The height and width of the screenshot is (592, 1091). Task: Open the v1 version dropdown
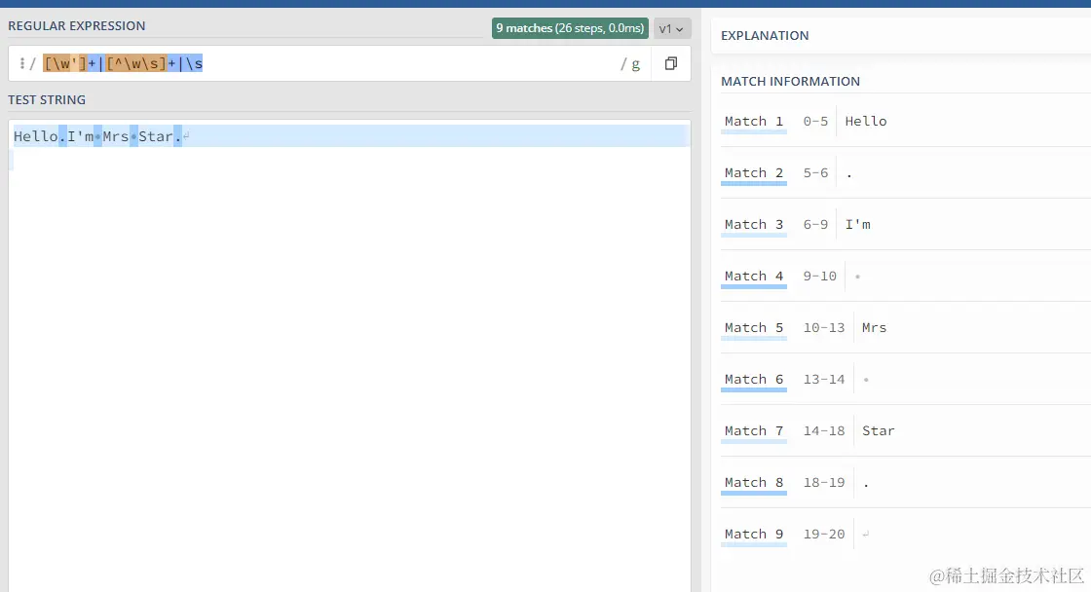[x=671, y=28]
